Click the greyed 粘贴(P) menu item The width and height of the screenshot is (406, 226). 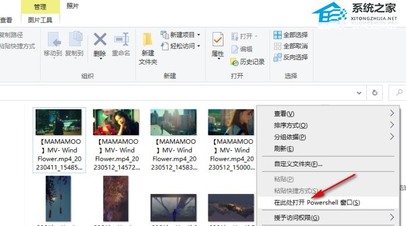(328, 179)
